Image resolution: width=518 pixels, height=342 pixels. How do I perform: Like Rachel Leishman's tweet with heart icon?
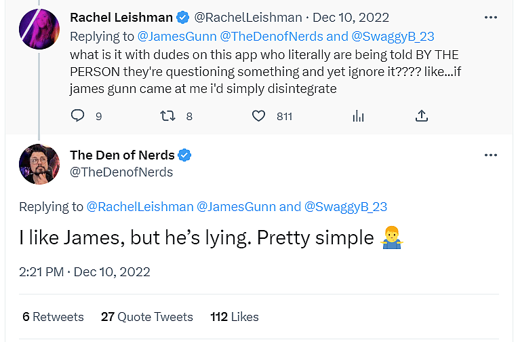pos(259,116)
